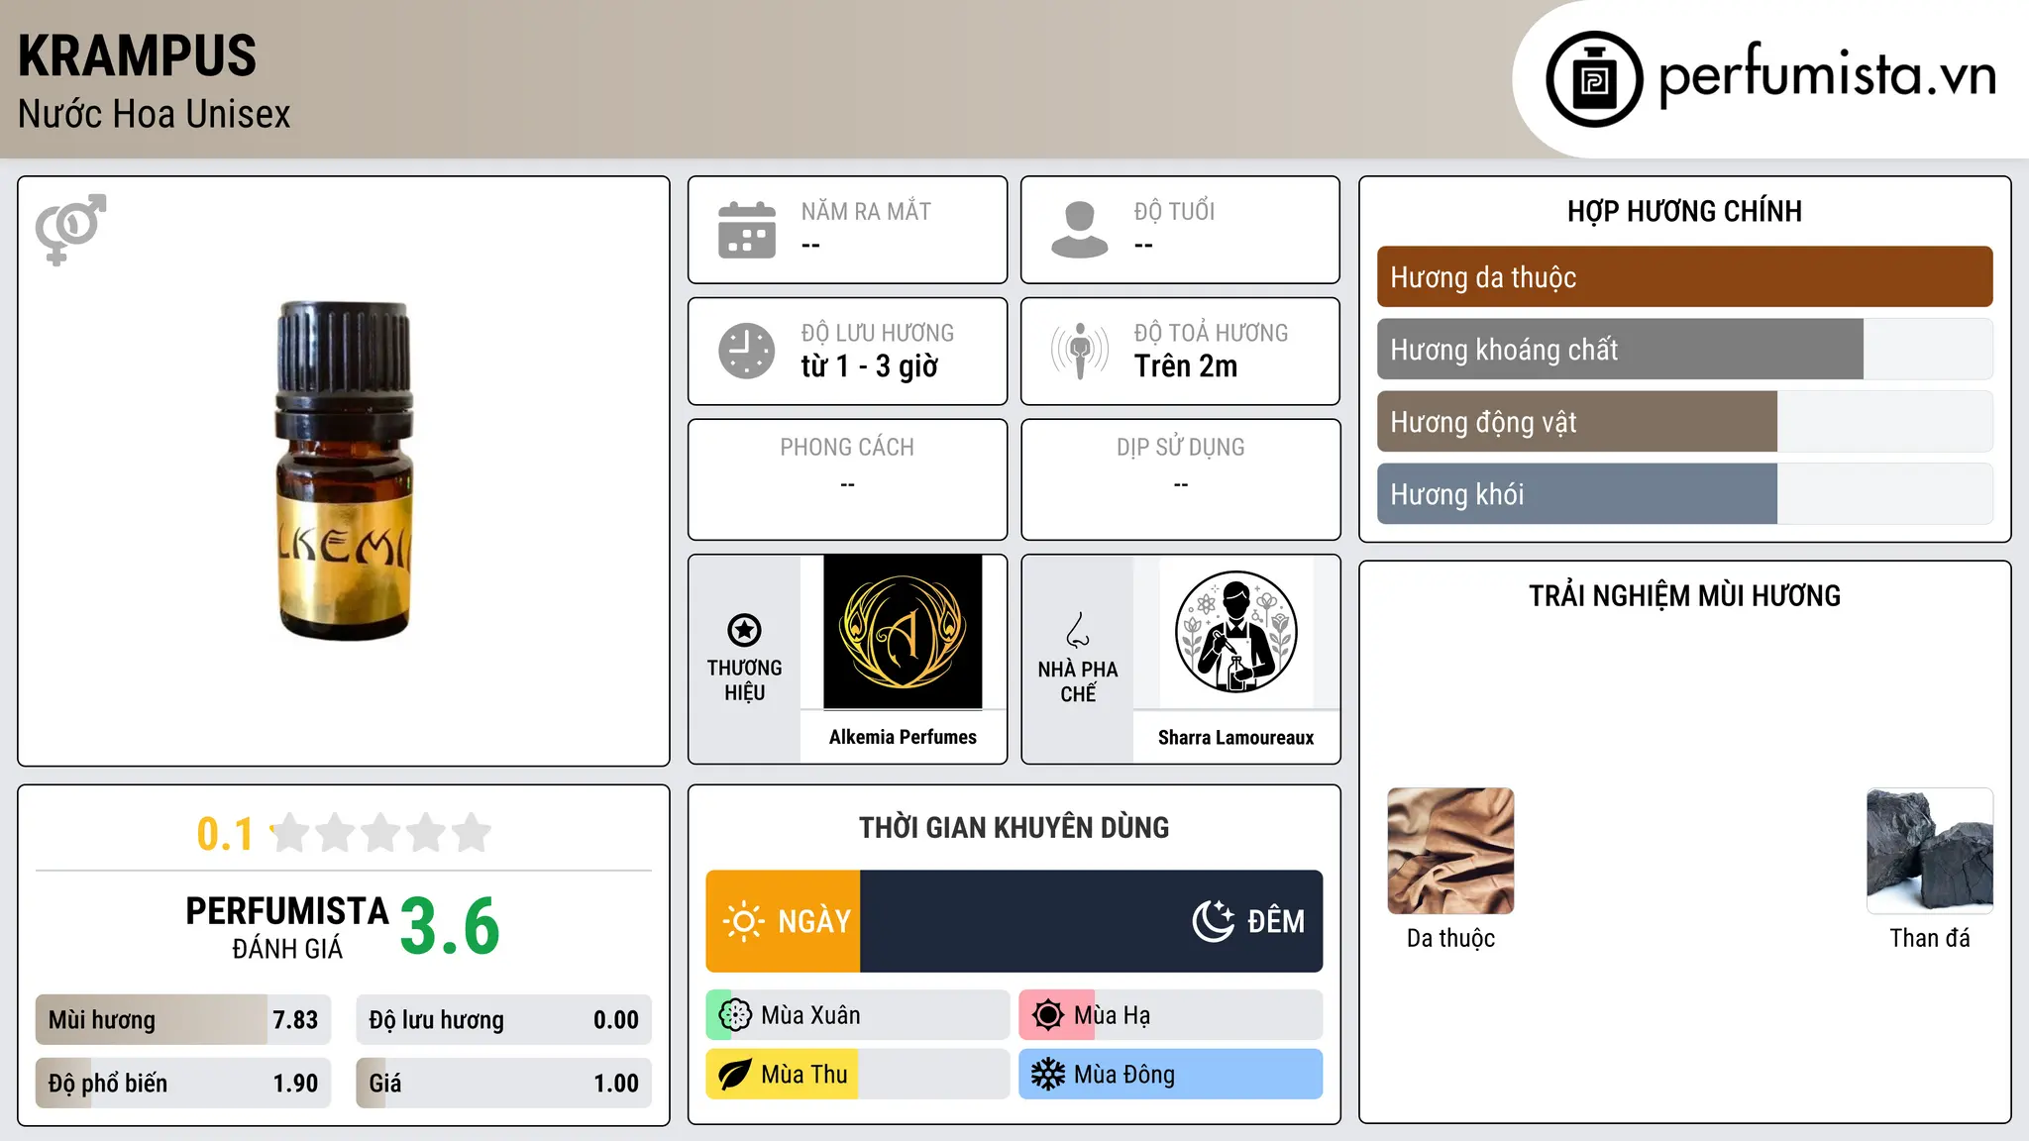Image resolution: width=2029 pixels, height=1141 pixels.
Task: Click the Sharra Lamoureaux perfumer name
Action: (x=1235, y=738)
